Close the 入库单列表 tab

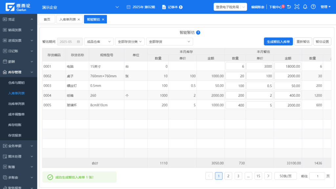pyautogui.click(x=79, y=20)
